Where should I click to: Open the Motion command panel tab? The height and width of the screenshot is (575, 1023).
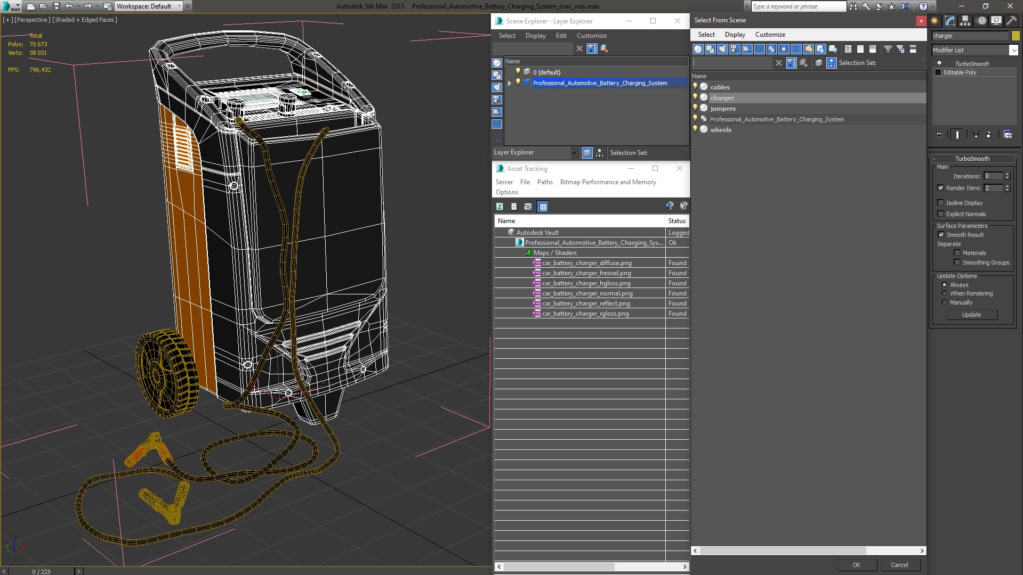point(981,21)
